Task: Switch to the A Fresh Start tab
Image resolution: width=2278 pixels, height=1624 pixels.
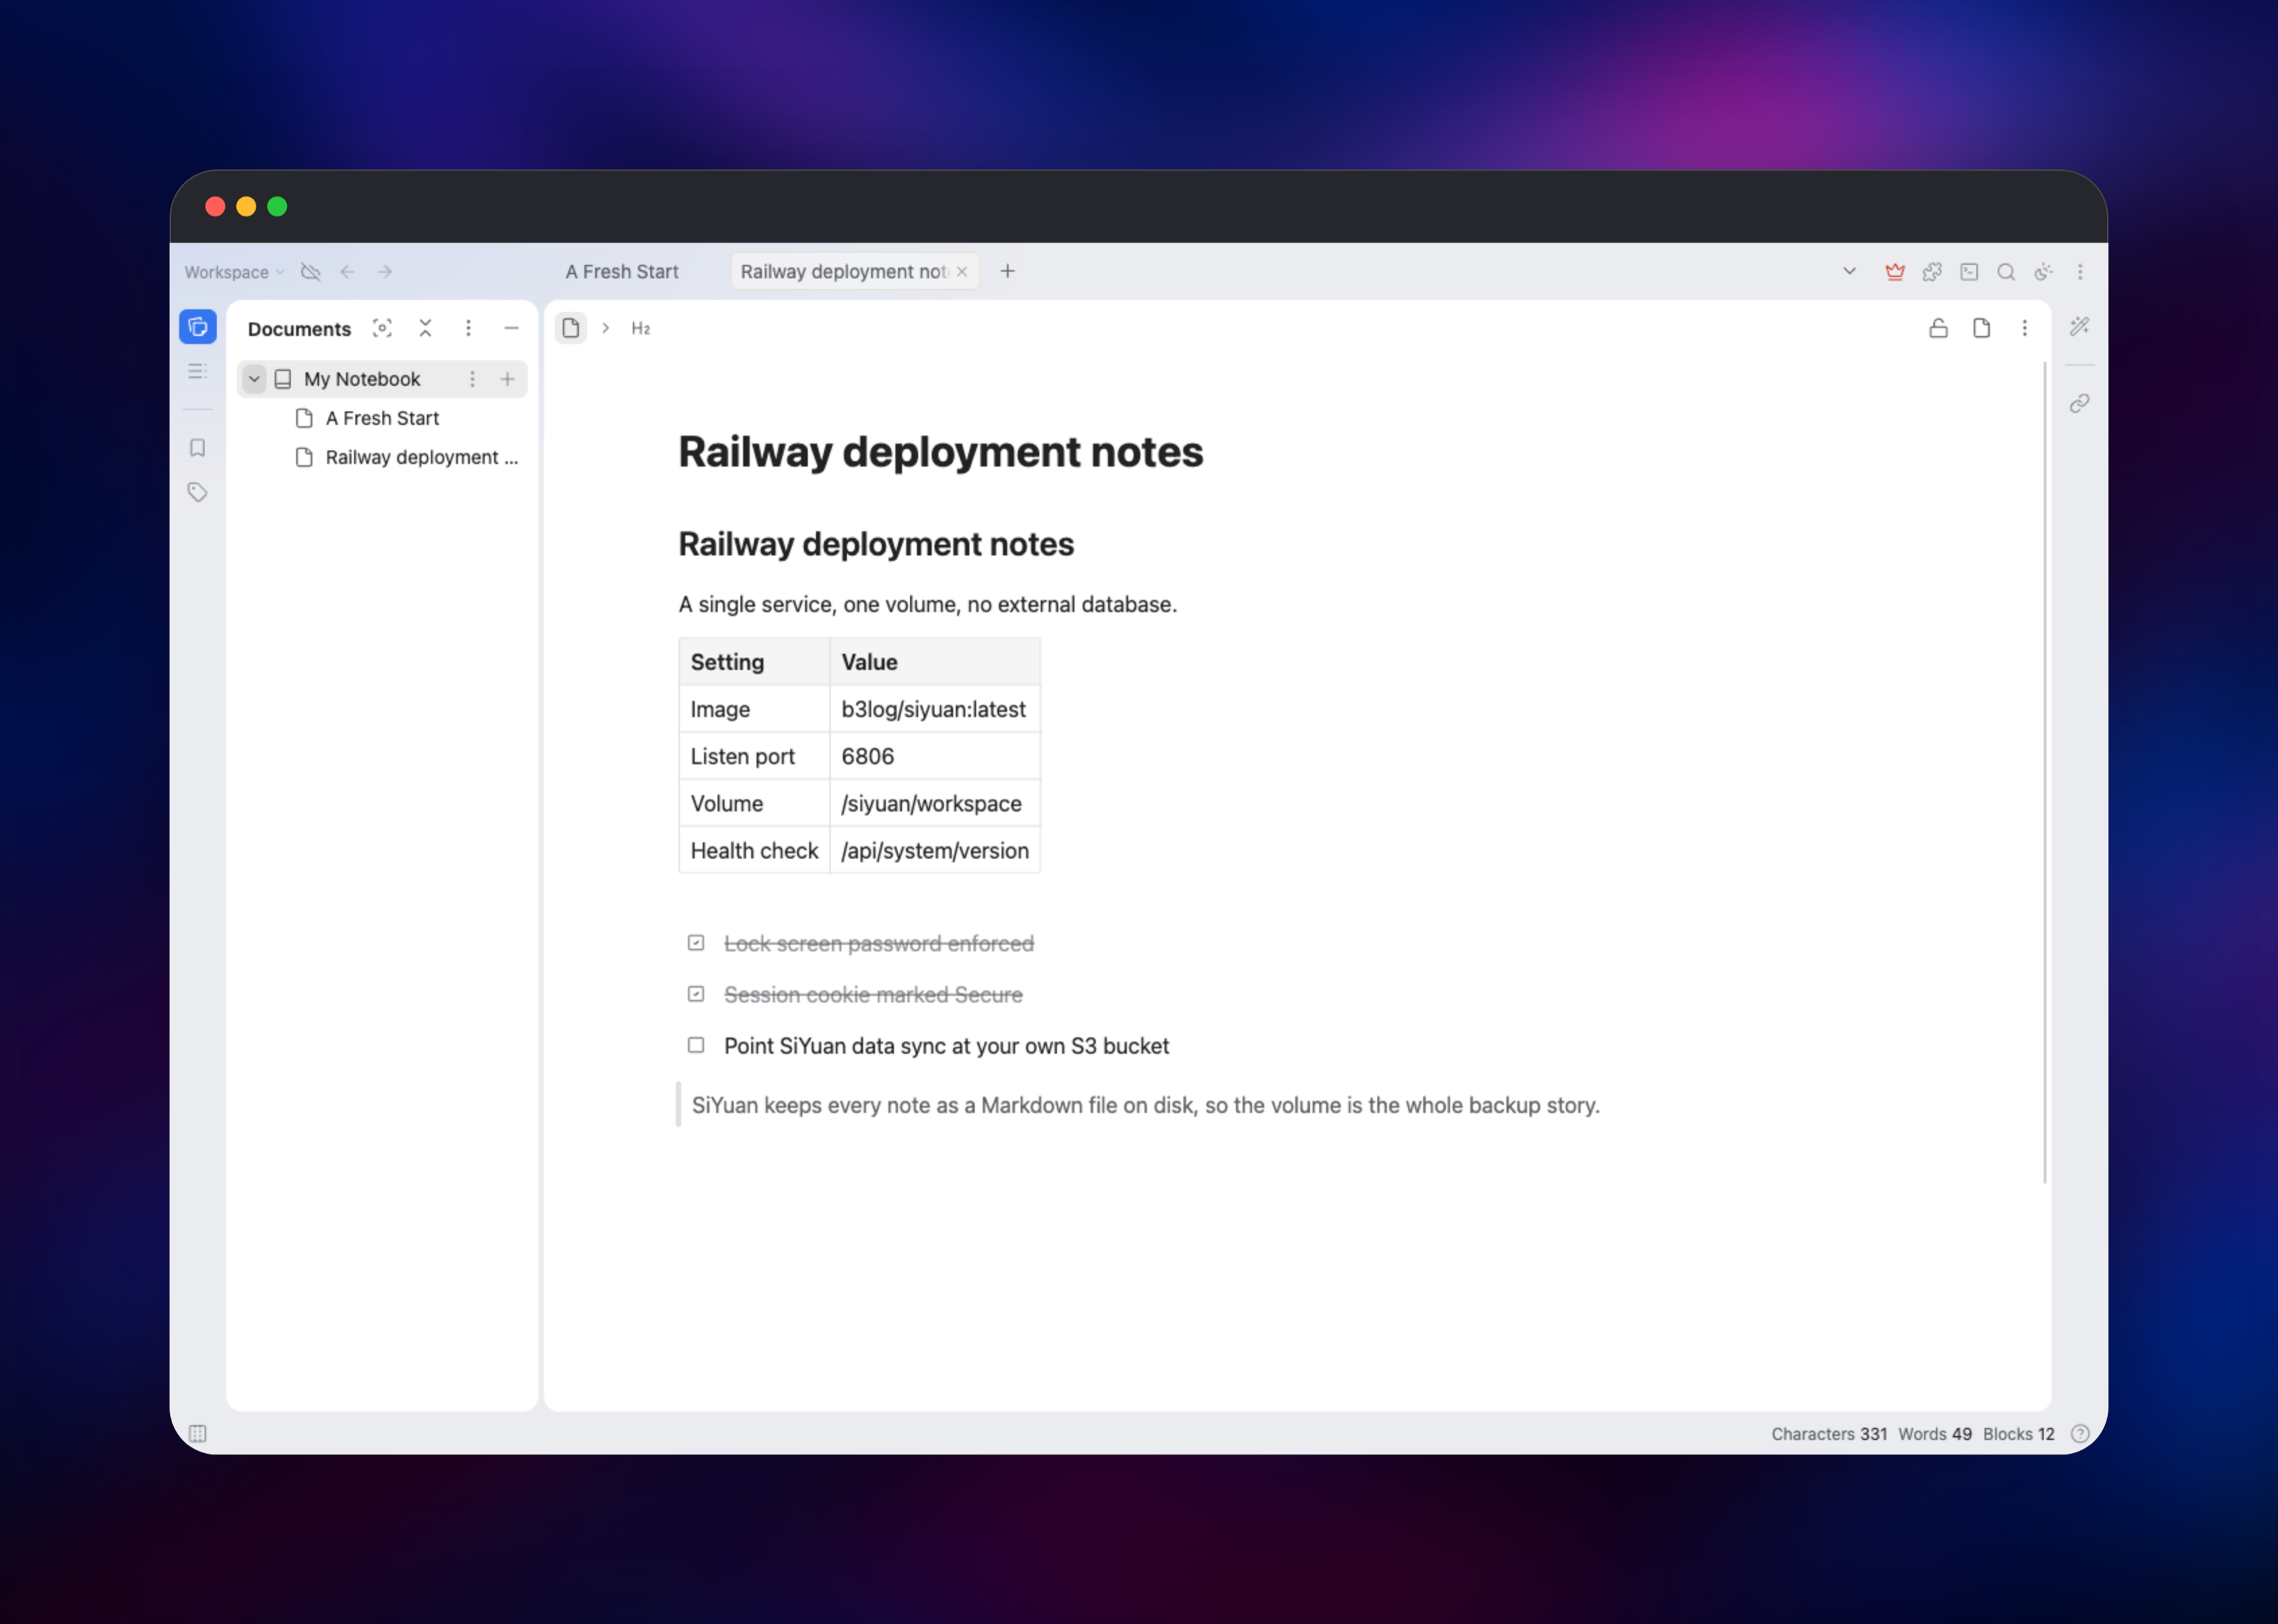Action: [x=621, y=272]
